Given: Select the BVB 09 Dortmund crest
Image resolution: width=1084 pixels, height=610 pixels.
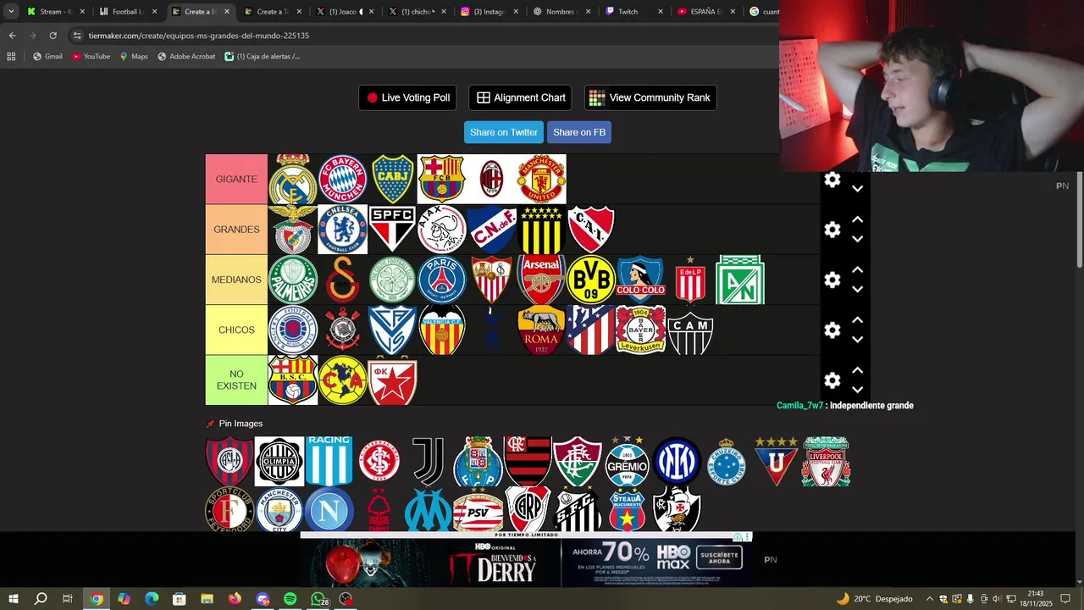Looking at the screenshot, I should [x=591, y=280].
